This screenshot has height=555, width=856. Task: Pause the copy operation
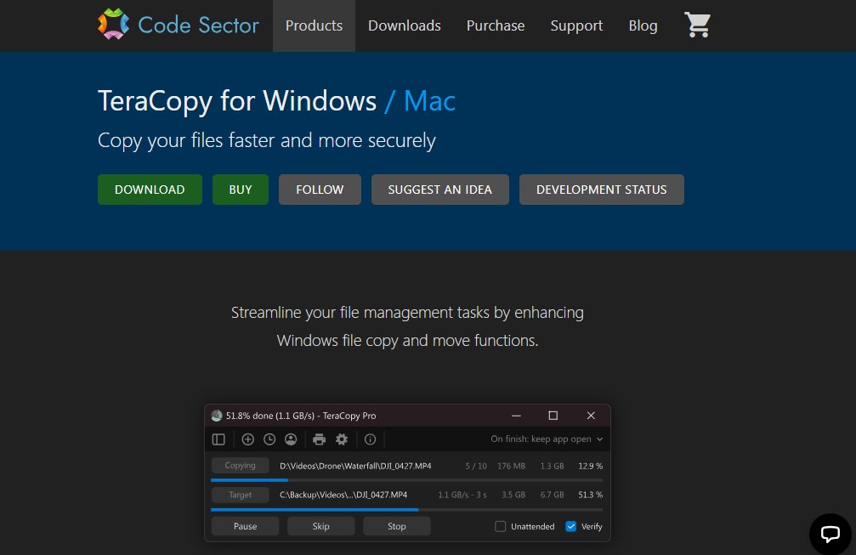(x=245, y=527)
